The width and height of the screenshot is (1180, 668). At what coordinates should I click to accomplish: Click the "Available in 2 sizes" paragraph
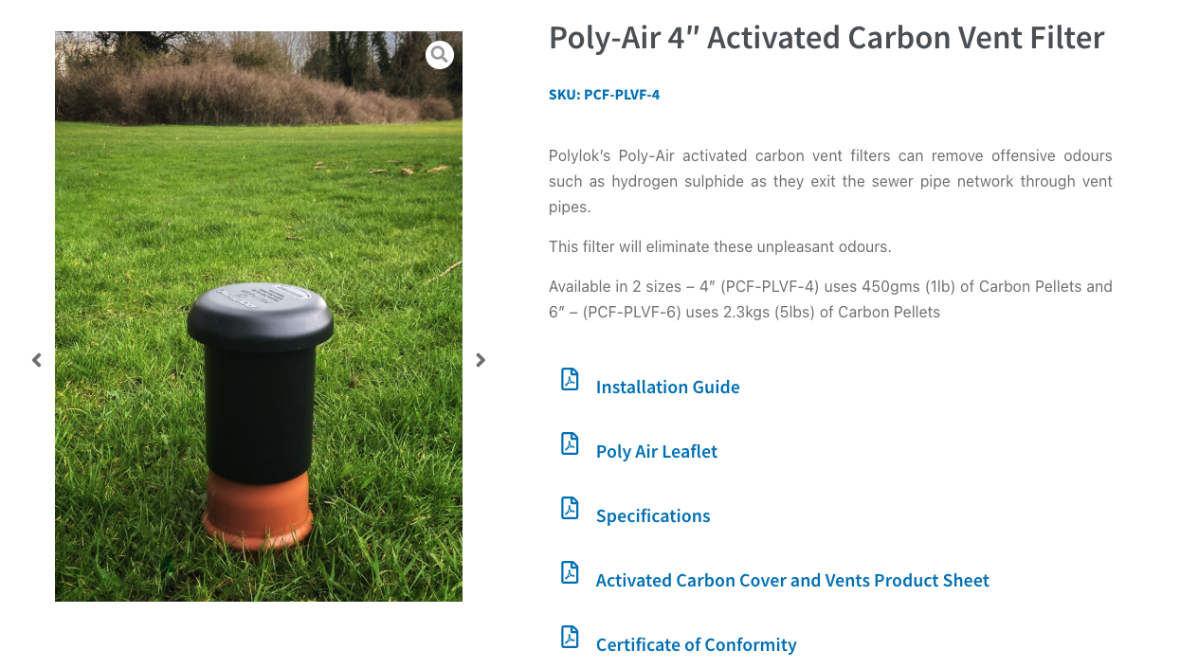[x=830, y=298]
